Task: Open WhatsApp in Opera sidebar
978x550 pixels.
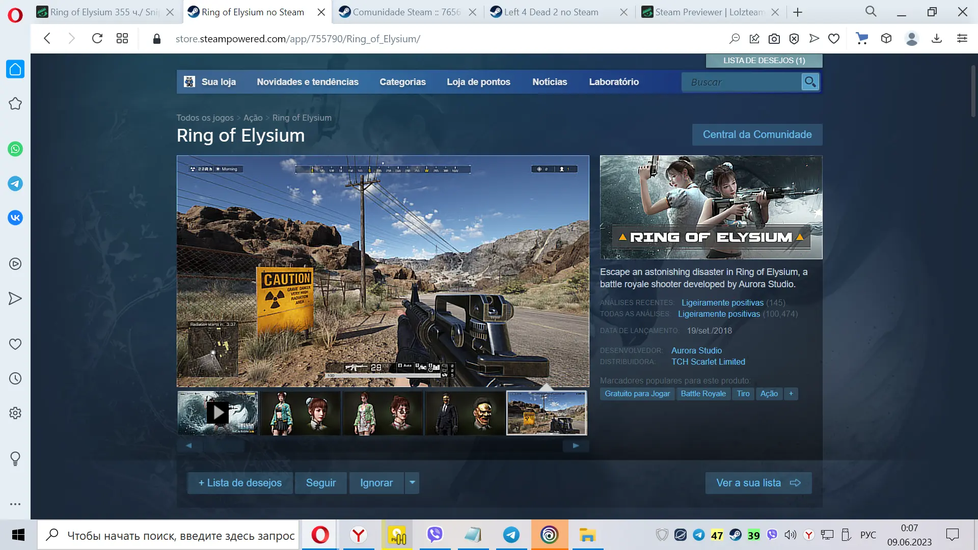Action: [x=15, y=149]
